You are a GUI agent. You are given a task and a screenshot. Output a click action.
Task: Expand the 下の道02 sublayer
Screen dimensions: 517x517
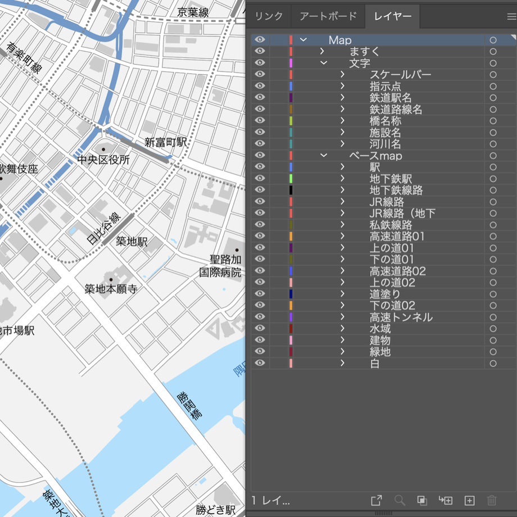click(x=343, y=305)
